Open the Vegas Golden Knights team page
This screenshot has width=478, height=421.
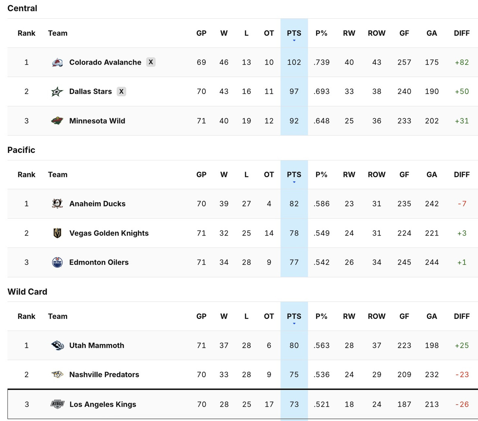click(x=109, y=233)
